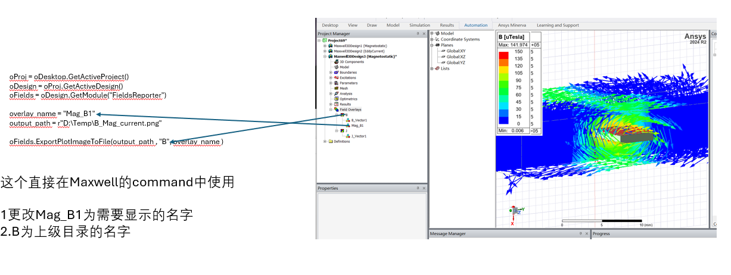Click the Coordinate Systems icon
This screenshot has height=275, width=731.
pos(437,39)
